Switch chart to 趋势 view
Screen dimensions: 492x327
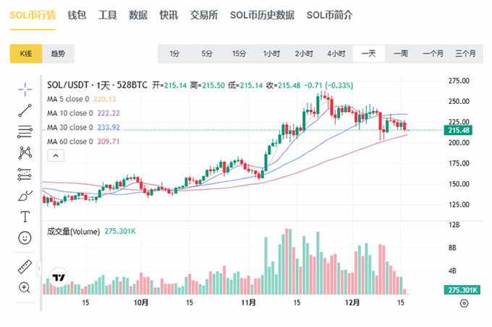point(58,53)
